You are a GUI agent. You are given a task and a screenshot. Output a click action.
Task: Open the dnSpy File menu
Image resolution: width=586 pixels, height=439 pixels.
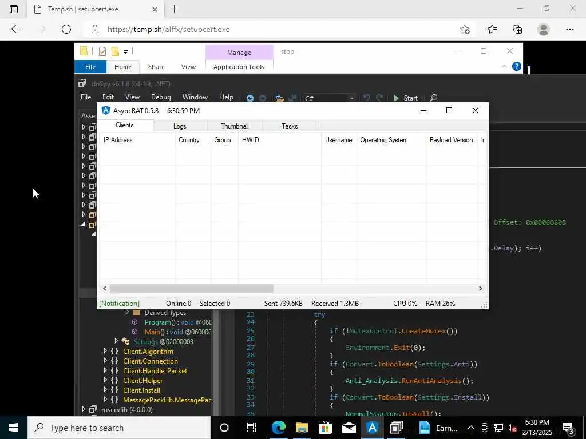[86, 97]
